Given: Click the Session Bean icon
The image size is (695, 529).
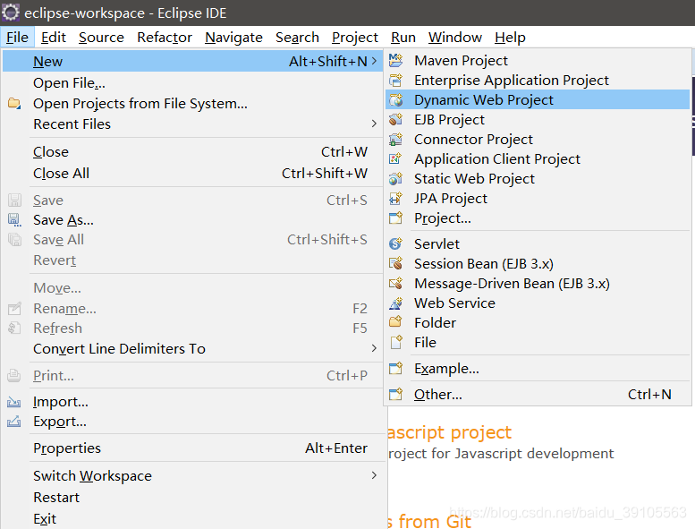Looking at the screenshot, I should coord(395,263).
